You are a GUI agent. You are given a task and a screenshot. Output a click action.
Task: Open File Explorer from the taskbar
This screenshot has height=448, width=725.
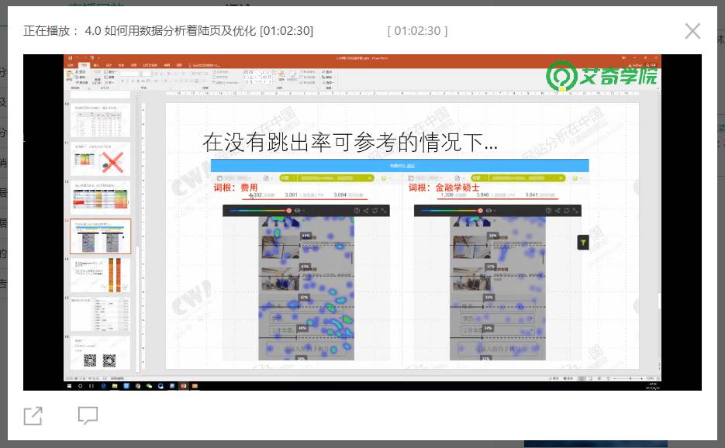(x=115, y=385)
